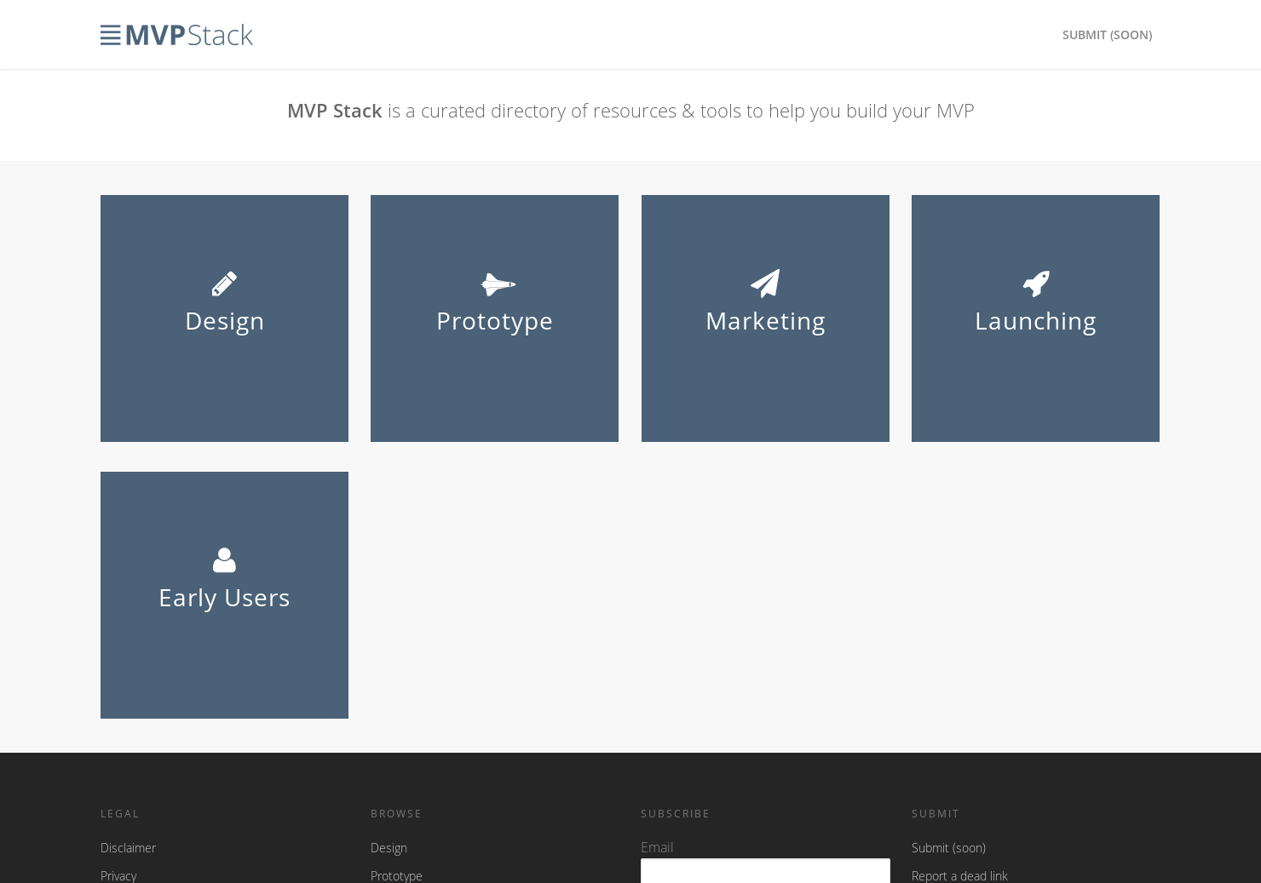Click the pencil icon on the Design card
The width and height of the screenshot is (1261, 883).
pyautogui.click(x=224, y=284)
